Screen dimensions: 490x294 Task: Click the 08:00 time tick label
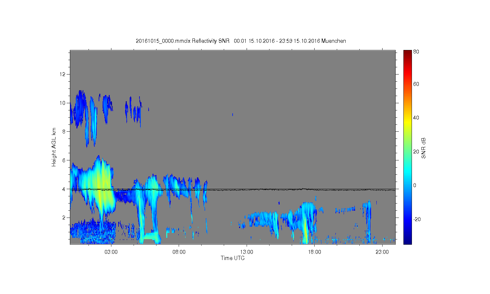point(179,252)
